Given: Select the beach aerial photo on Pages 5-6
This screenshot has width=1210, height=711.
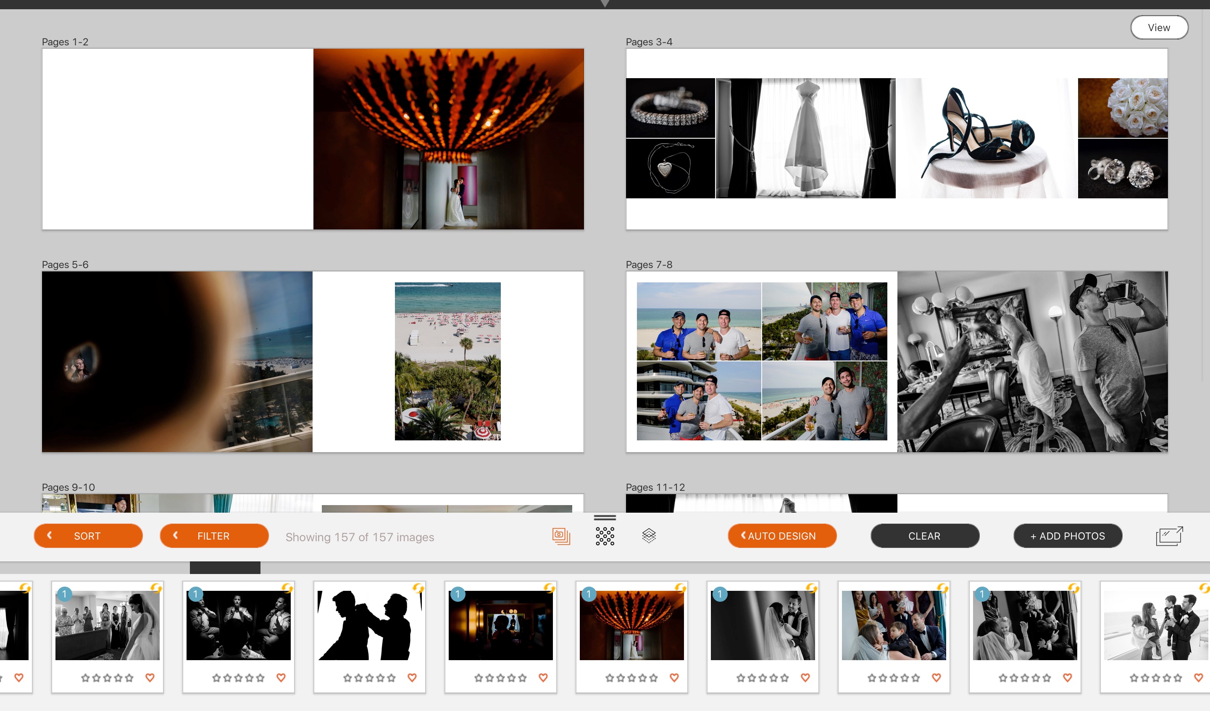Looking at the screenshot, I should click(x=447, y=361).
